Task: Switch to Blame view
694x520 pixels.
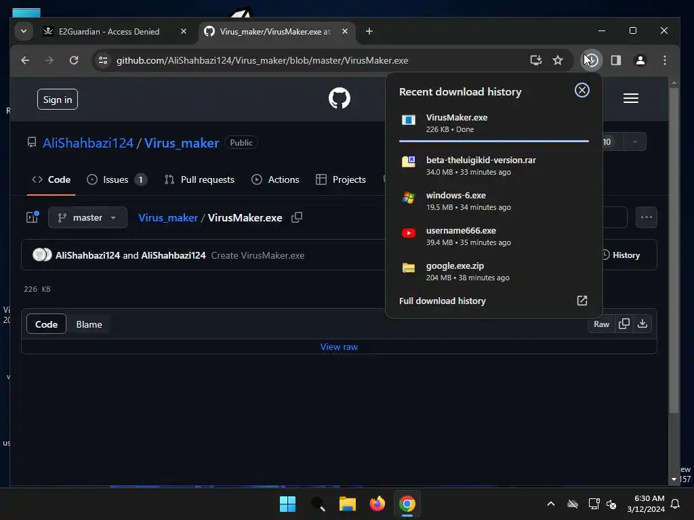Action: 89,324
